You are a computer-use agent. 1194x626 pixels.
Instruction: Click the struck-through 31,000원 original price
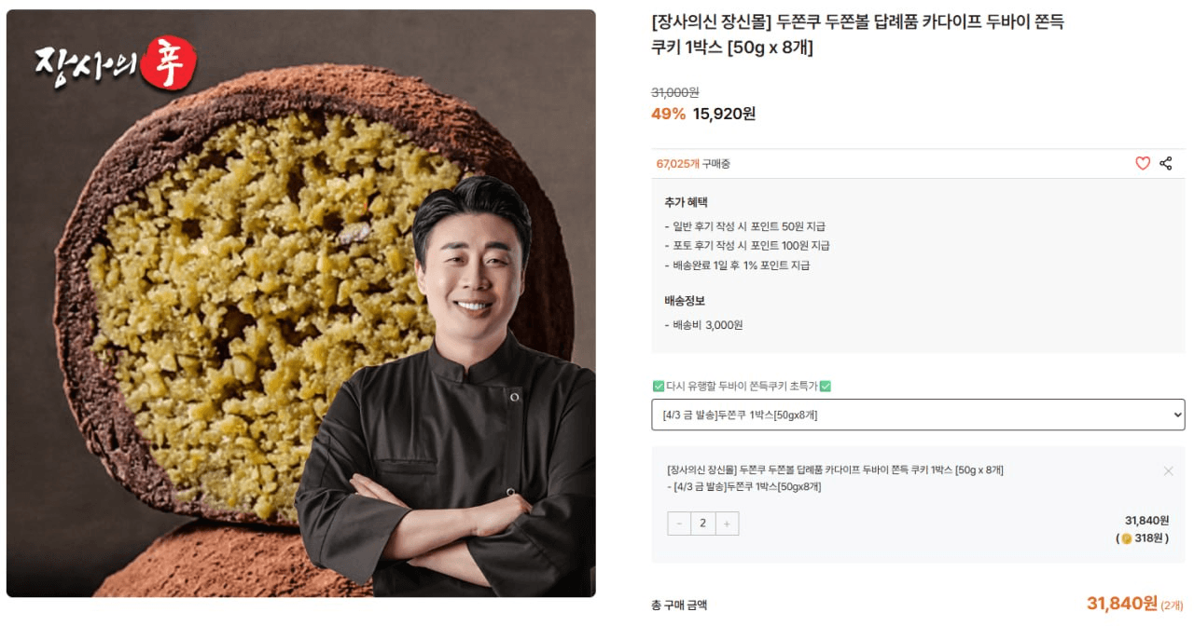click(675, 92)
